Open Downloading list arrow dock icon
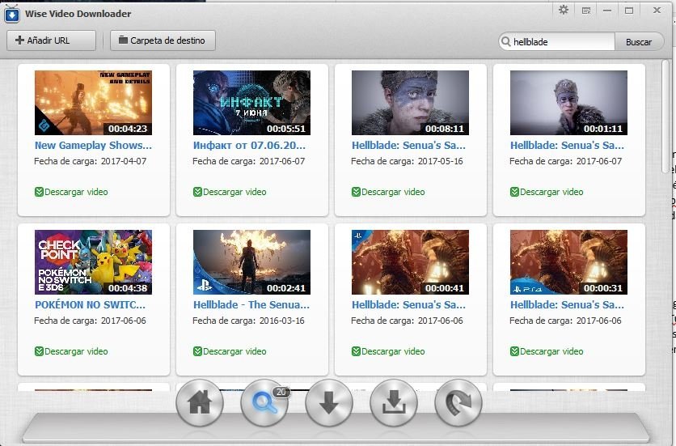This screenshot has width=676, height=446. point(329,402)
